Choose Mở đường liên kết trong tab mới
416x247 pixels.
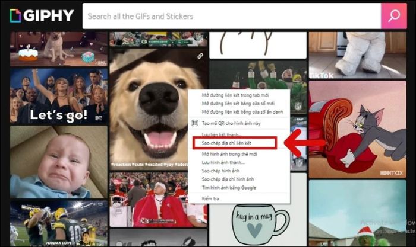click(235, 95)
